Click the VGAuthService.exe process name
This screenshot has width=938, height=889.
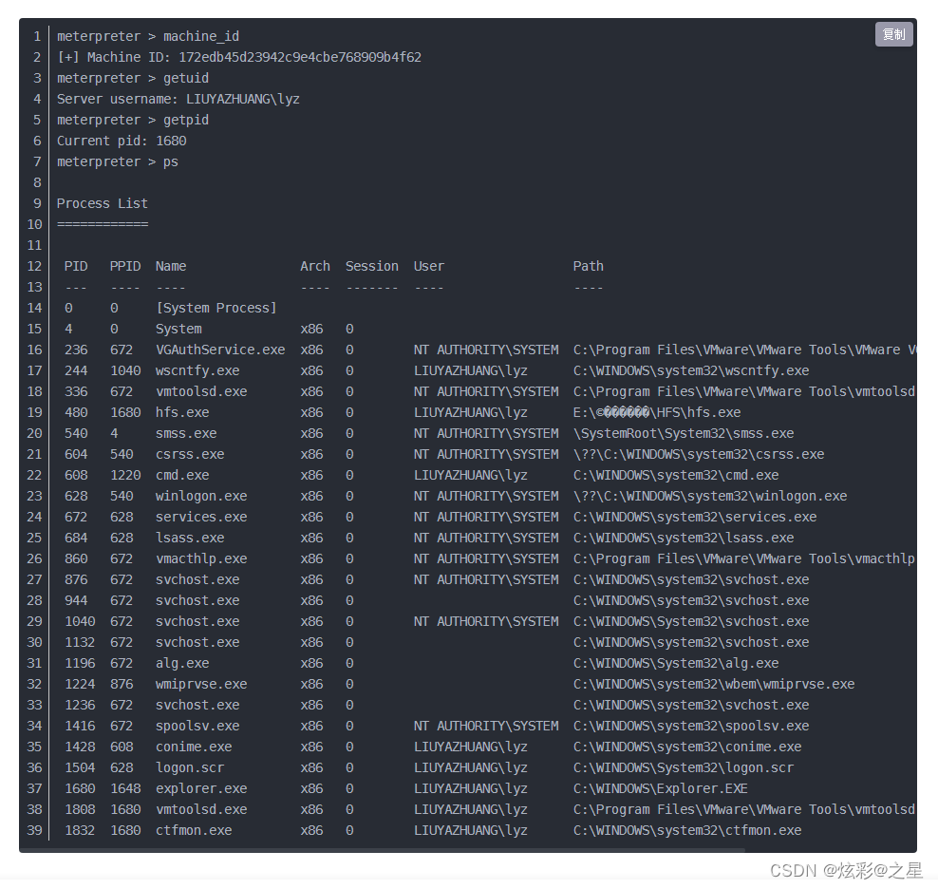coord(220,350)
